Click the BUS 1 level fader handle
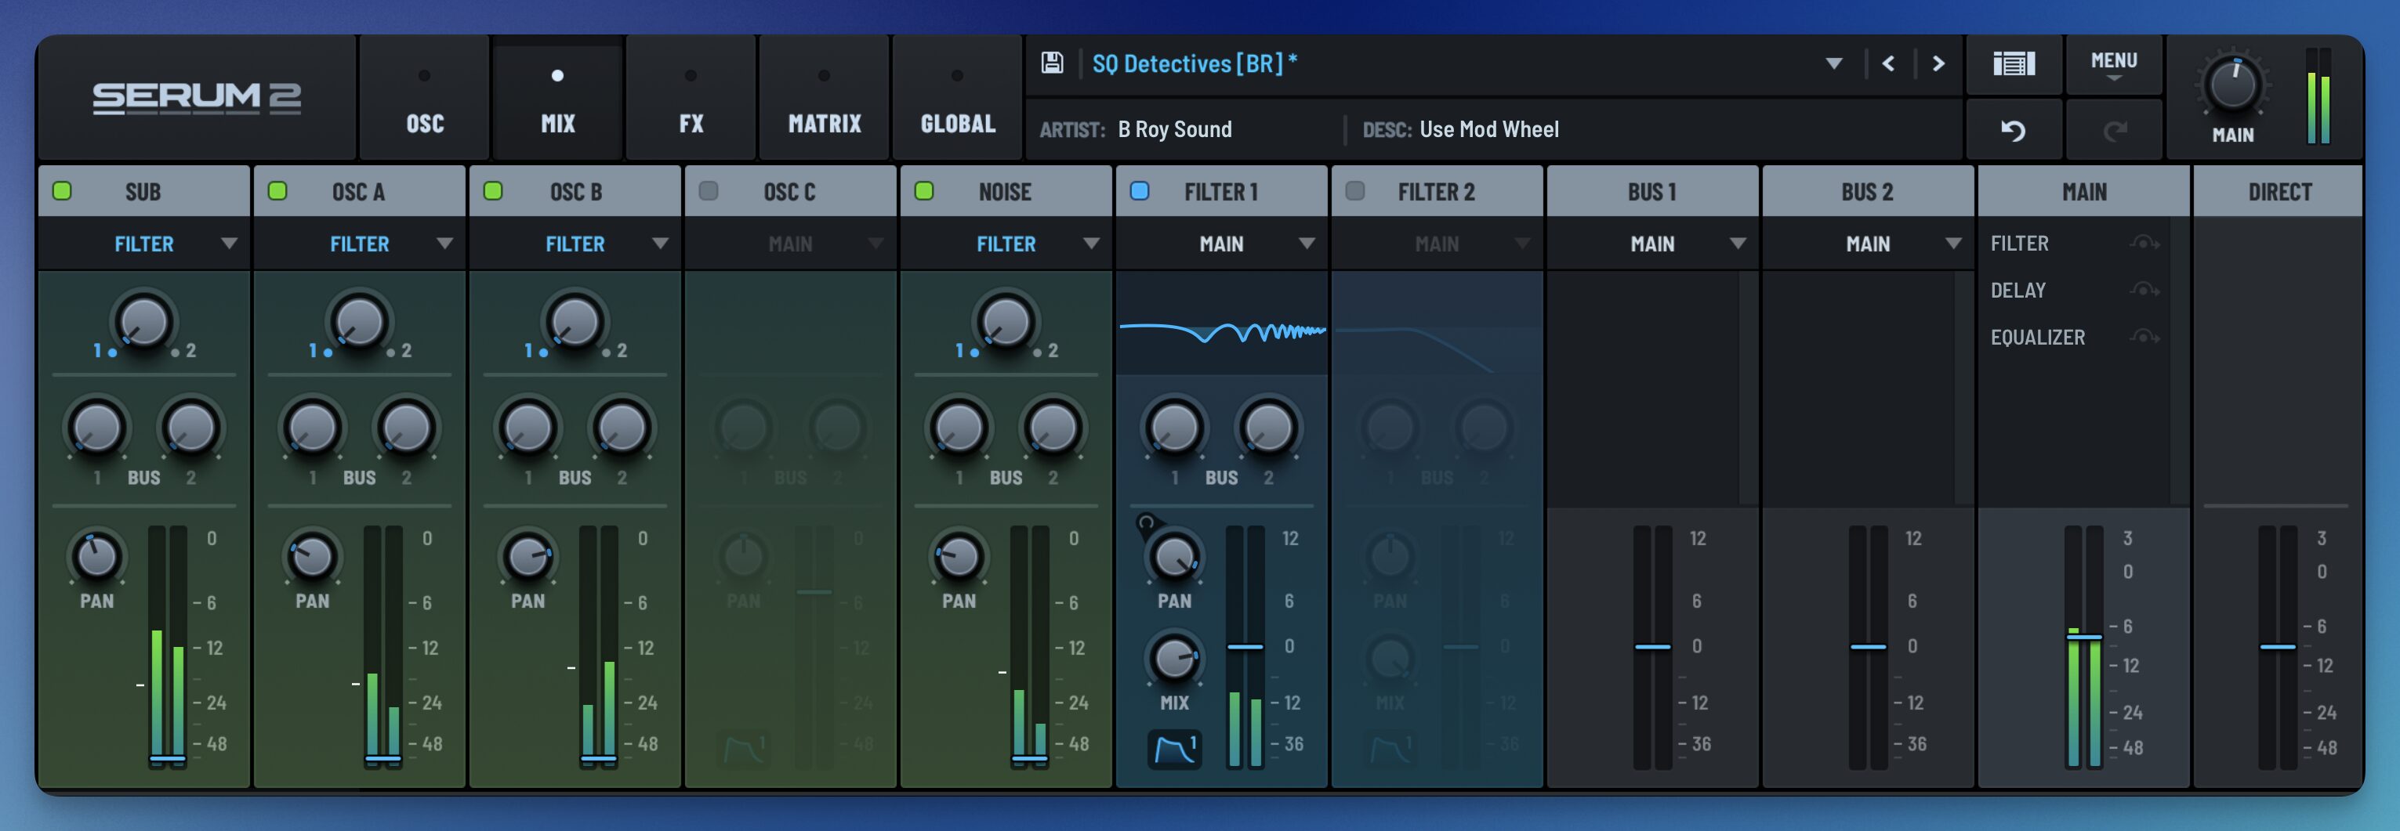Screen dimensions: 2400x831 1653,646
